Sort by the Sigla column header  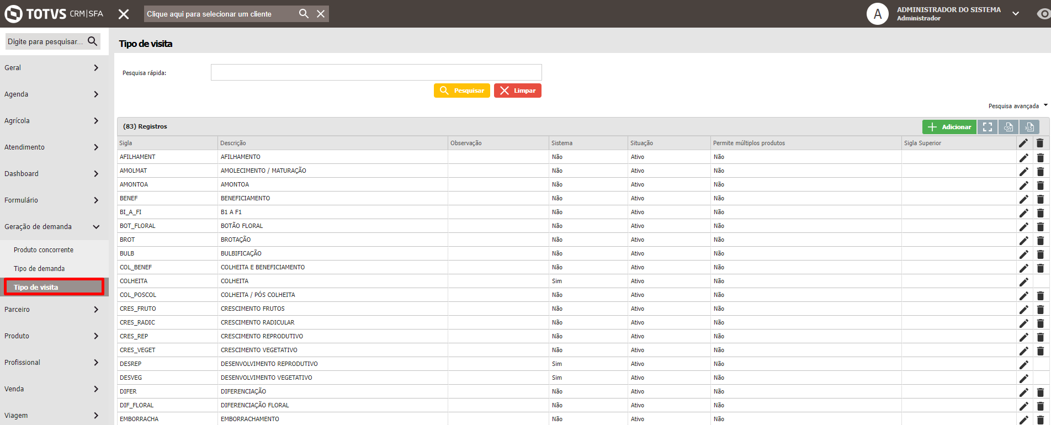click(x=167, y=143)
